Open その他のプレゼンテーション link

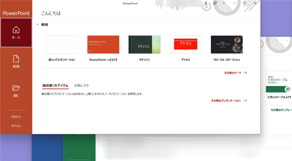pyautogui.click(x=229, y=101)
